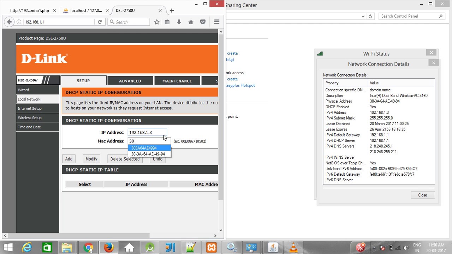Click the volume speaker tray icon
Image resolution: width=452 pixels, height=254 pixels.
click(406, 248)
